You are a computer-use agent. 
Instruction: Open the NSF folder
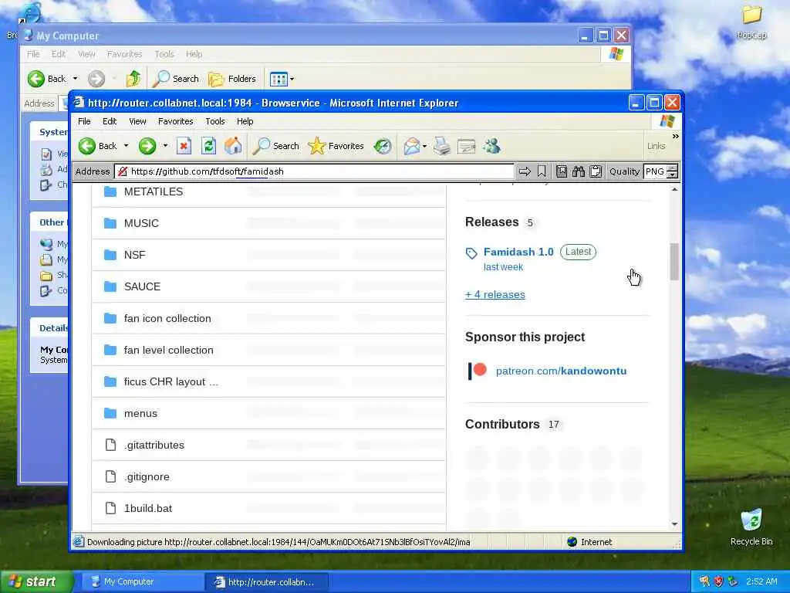134,255
